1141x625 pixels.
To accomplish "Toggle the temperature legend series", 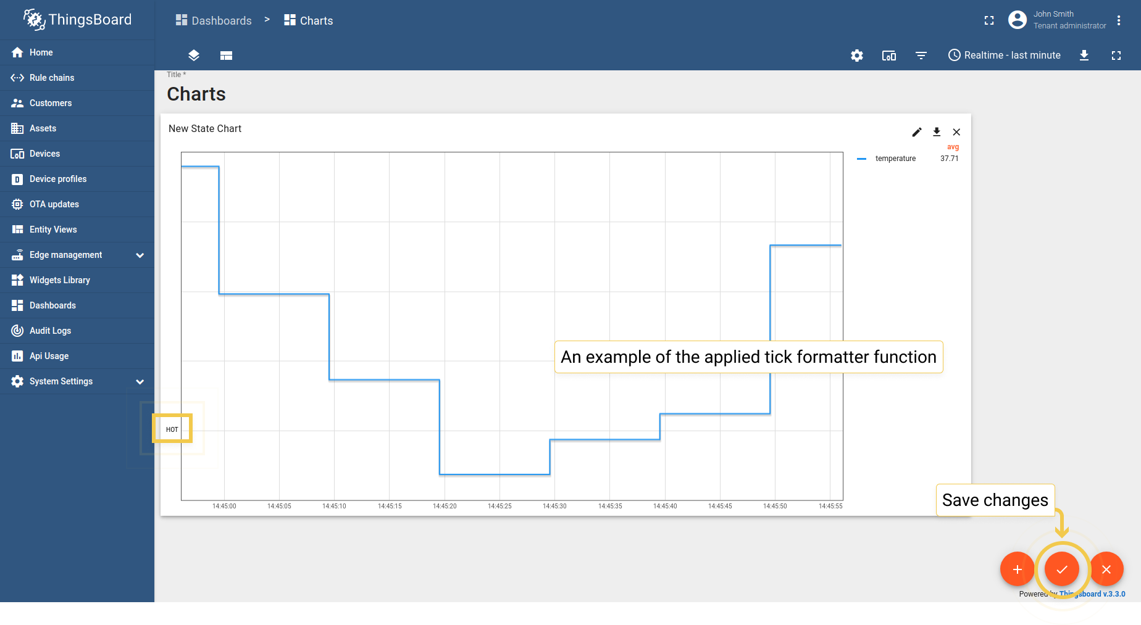I will click(x=895, y=159).
